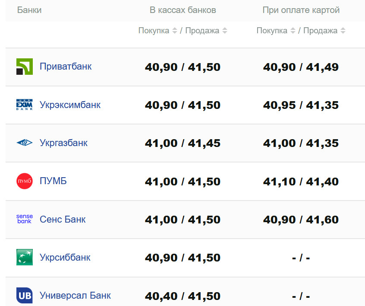Image resolution: width=365 pixels, height=306 pixels.
Task: Click the green Укрсиббанк logo
Action: tap(25, 257)
